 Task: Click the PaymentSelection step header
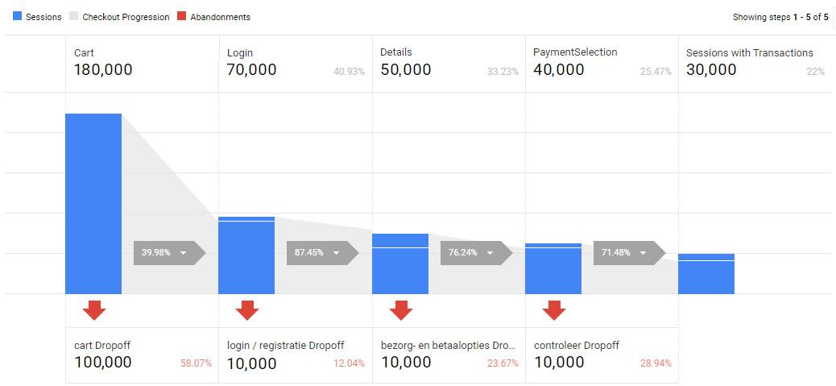pos(602,64)
